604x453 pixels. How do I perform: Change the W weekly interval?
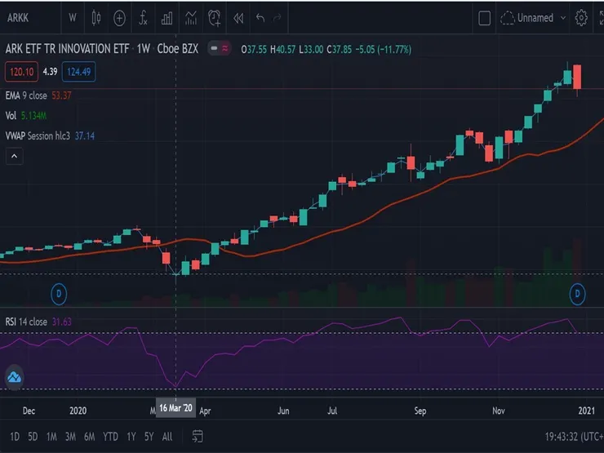point(73,18)
